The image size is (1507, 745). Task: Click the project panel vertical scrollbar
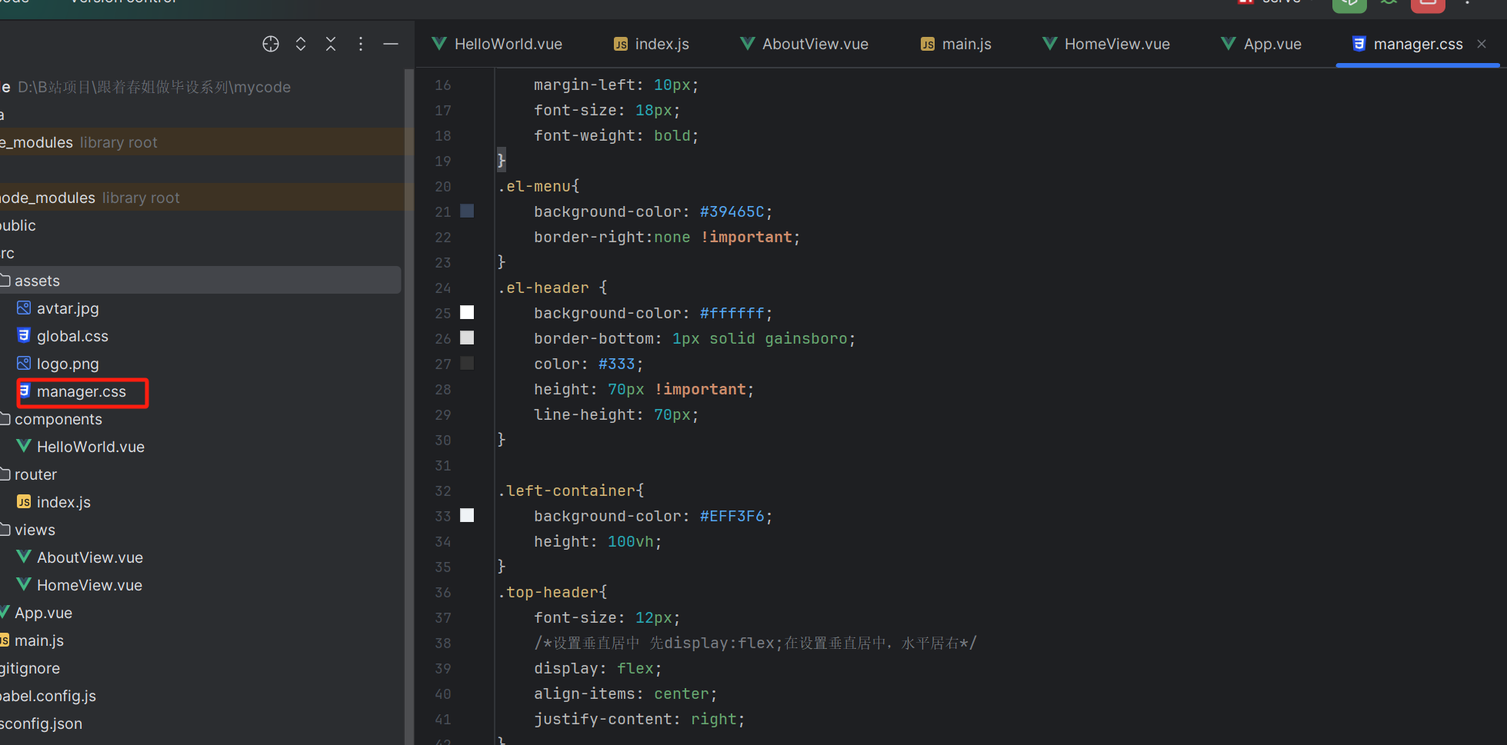coord(409,406)
